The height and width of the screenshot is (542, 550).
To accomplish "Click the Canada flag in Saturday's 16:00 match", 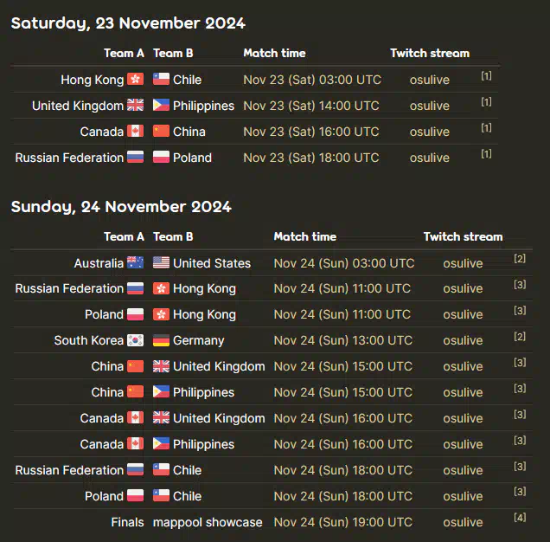I will [135, 131].
